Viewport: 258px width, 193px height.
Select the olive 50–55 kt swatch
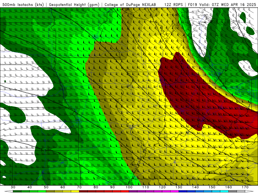50,191
